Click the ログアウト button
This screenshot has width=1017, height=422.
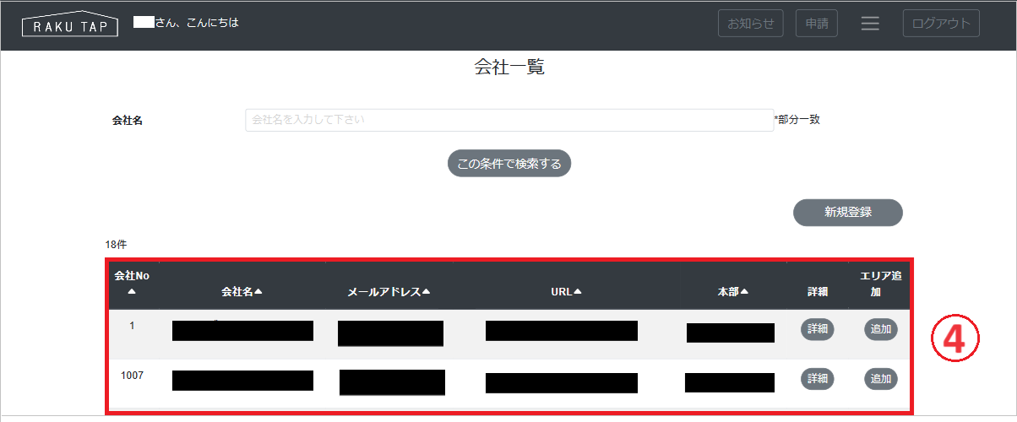(941, 24)
